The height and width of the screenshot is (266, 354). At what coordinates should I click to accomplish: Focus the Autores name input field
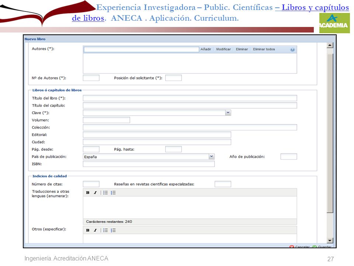pyautogui.click(x=141, y=49)
